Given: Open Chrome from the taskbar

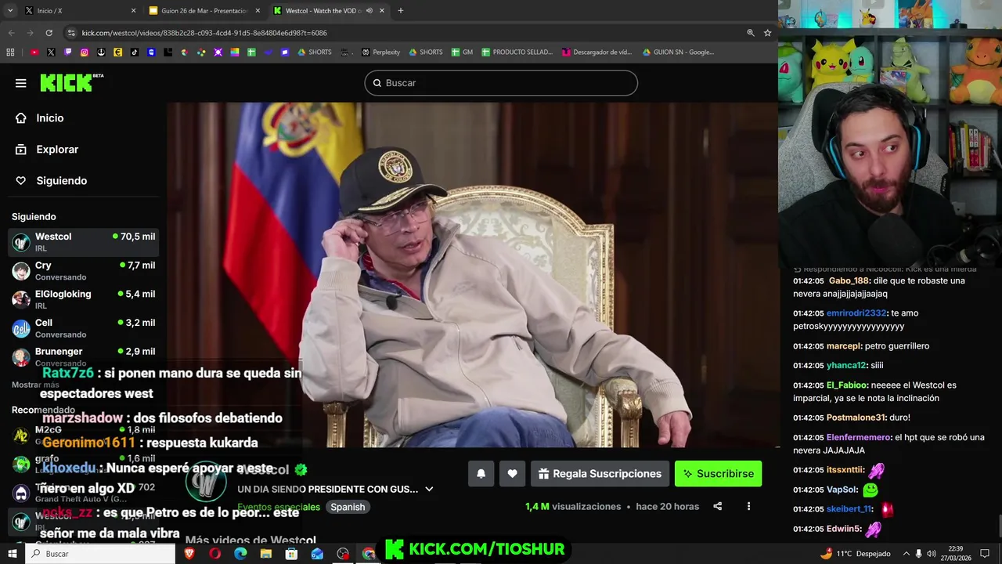Looking at the screenshot, I should pos(369,554).
